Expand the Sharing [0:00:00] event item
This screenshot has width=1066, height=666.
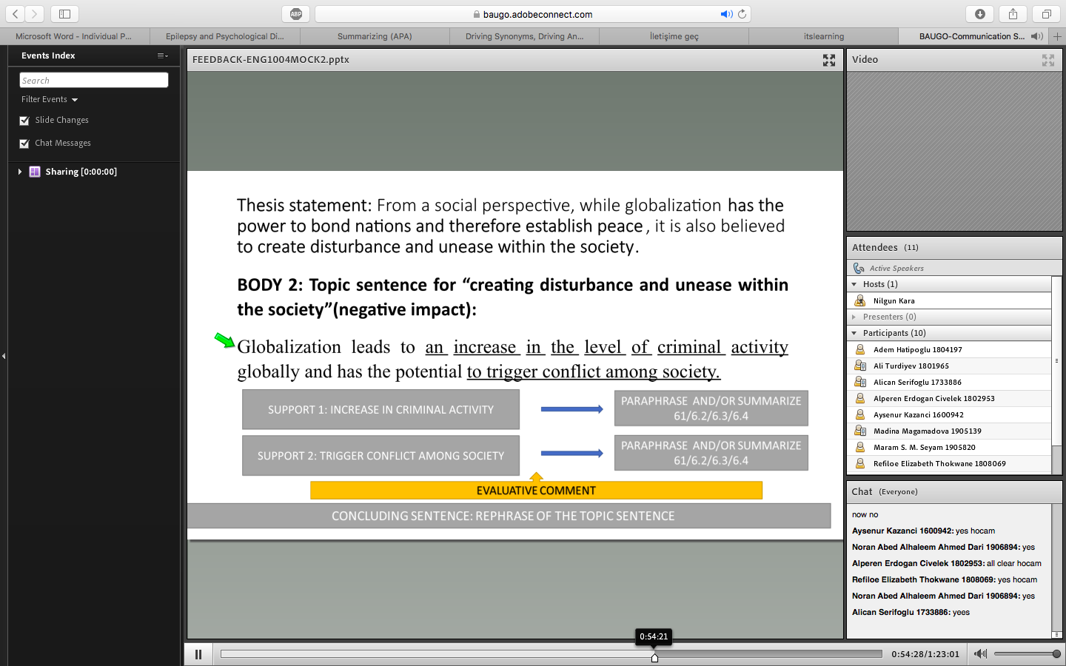pos(20,172)
